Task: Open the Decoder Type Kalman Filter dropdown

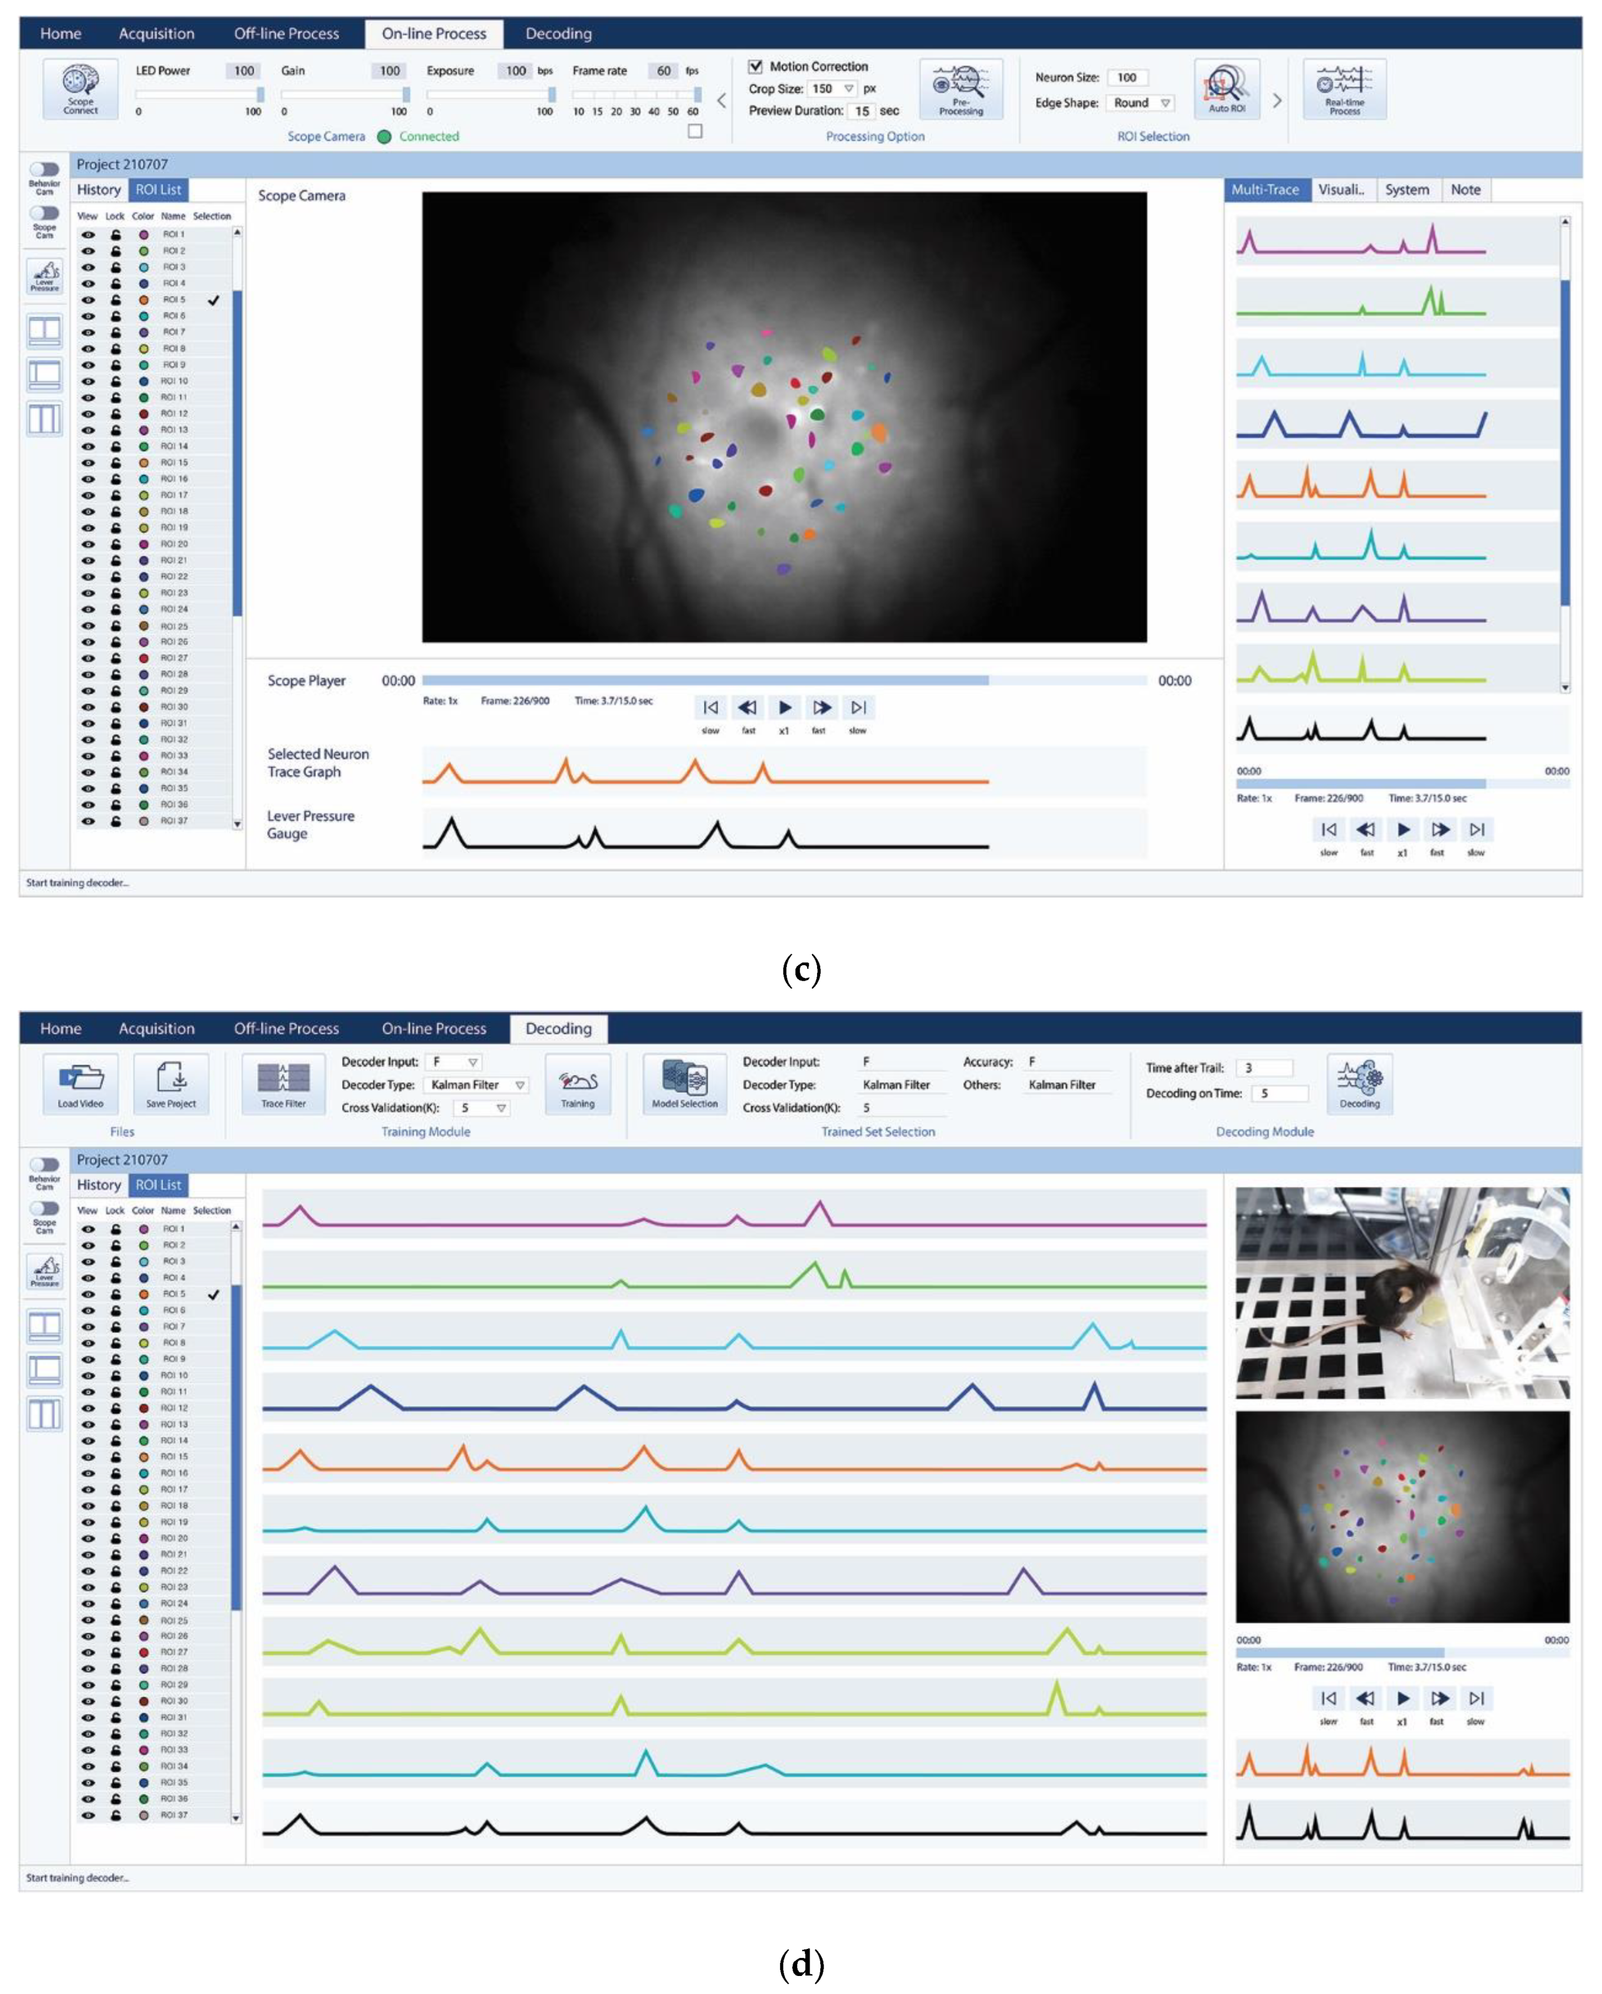Action: click(519, 1085)
